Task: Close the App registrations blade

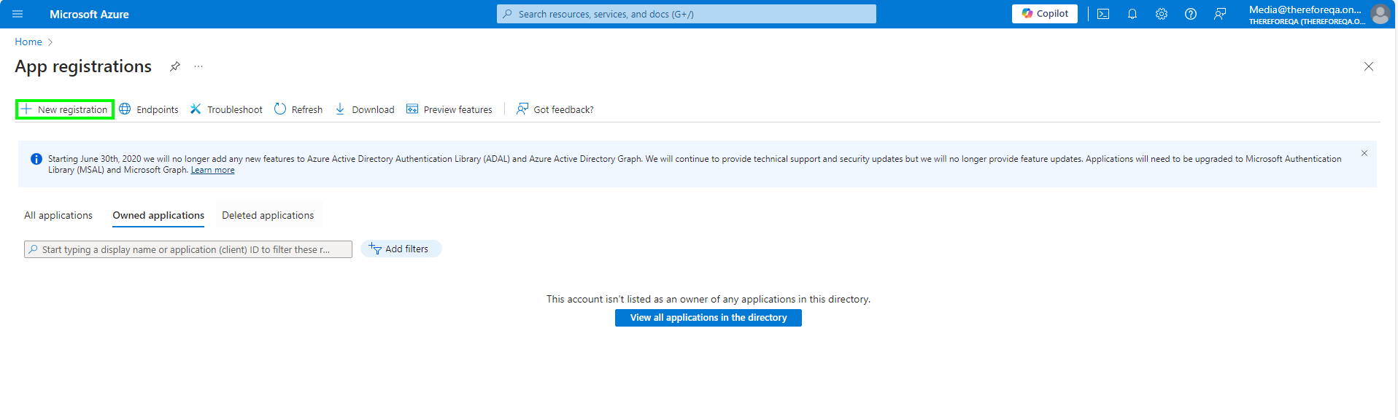Action: 1369,66
